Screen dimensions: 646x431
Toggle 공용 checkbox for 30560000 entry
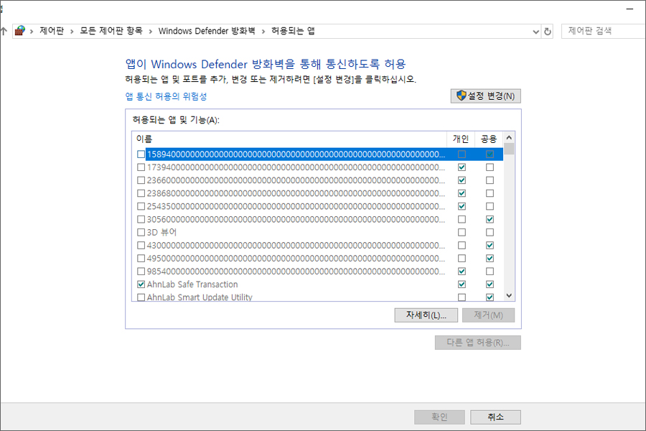490,219
